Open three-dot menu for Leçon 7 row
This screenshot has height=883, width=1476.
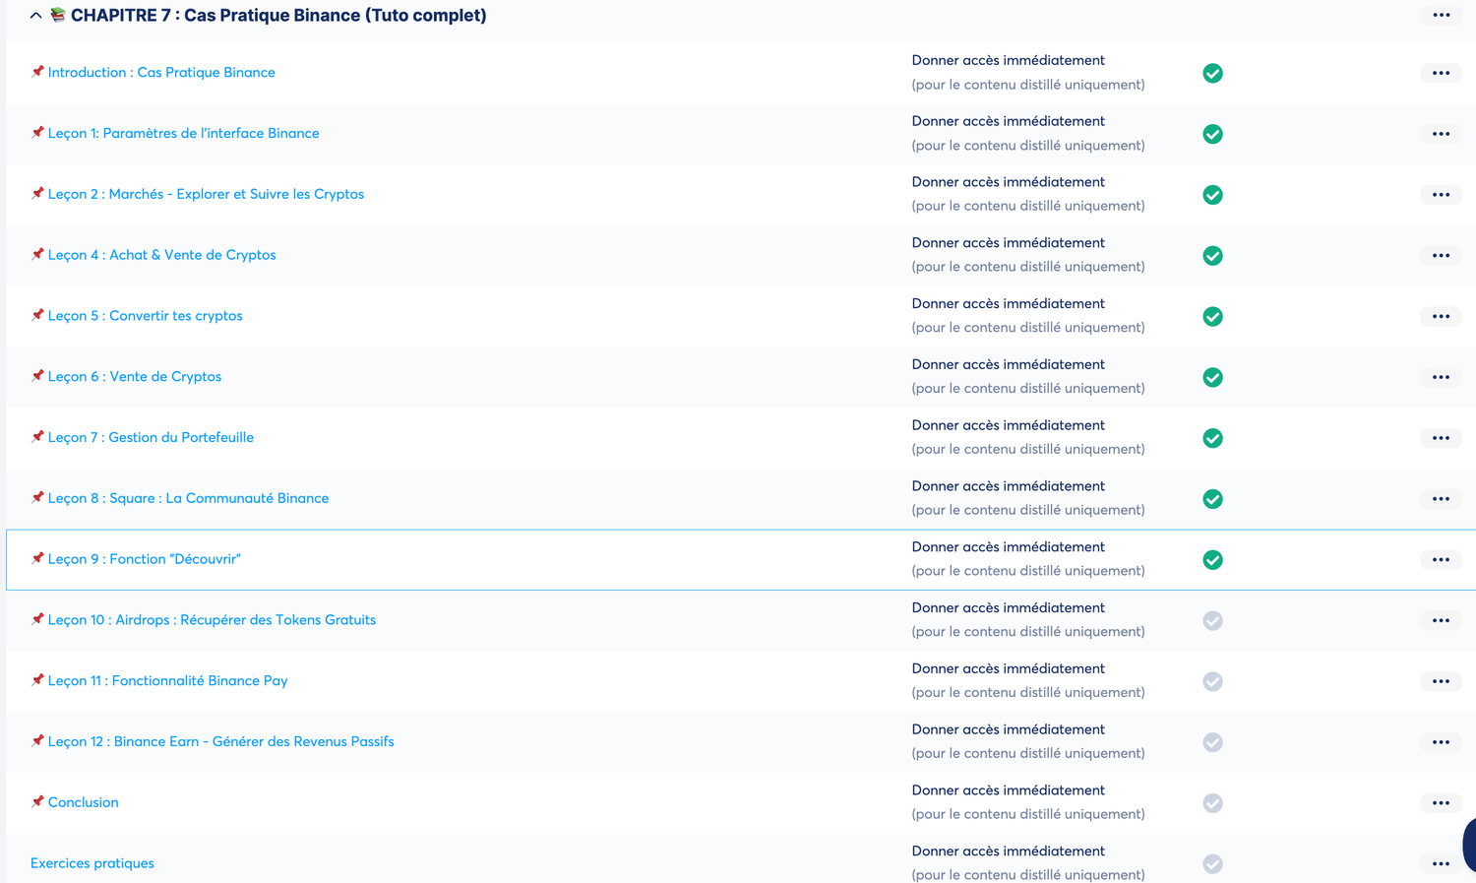tap(1441, 438)
